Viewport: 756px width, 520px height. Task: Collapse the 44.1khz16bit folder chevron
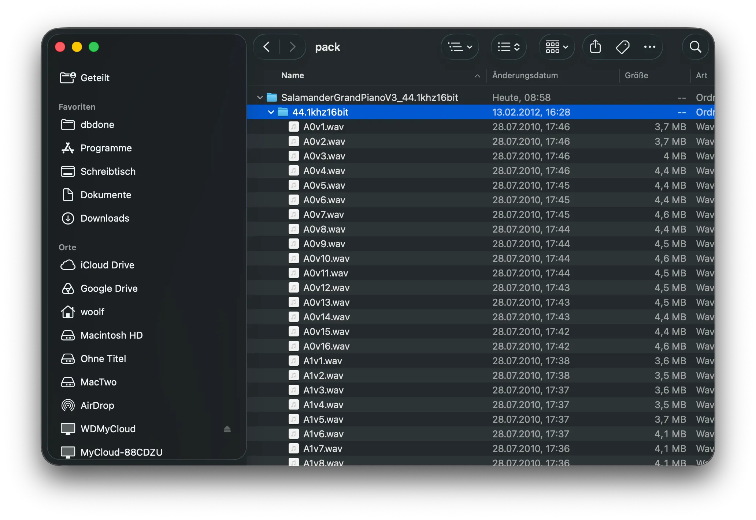point(271,112)
